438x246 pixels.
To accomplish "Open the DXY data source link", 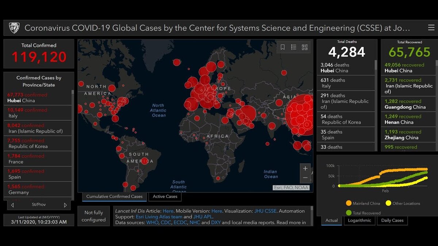I will tap(216, 223).
